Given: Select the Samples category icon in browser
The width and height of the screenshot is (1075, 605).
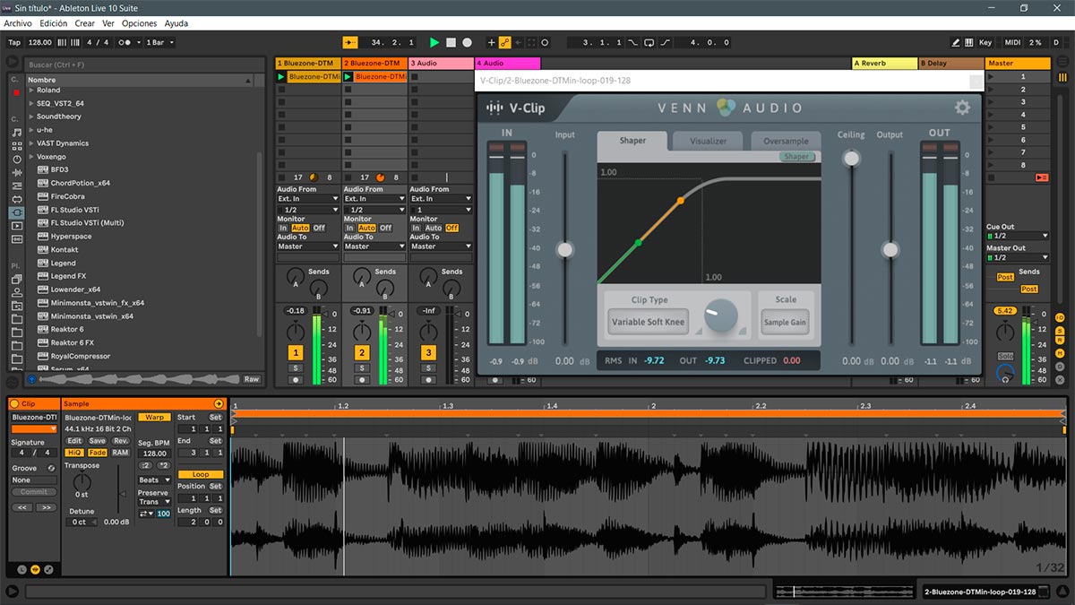Looking at the screenshot, I should tap(16, 239).
